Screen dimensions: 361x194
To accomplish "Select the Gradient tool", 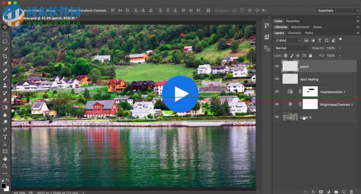I will (5, 107).
